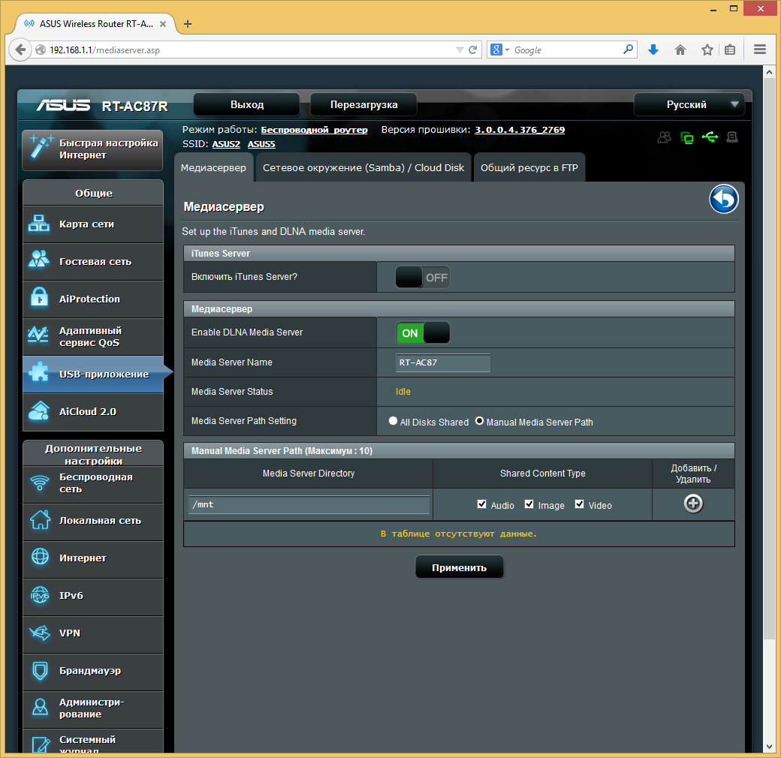Open Беспроводная сеть wireless settings
This screenshot has width=781, height=758.
coord(93,483)
